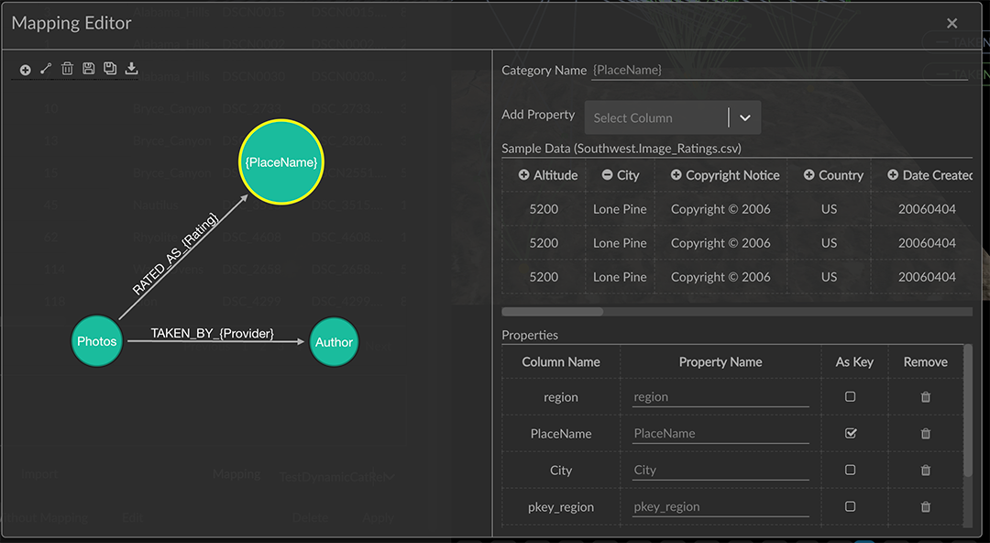This screenshot has height=543, width=990.
Task: Click the trash icon in the editor toolbar
Action: 67,69
